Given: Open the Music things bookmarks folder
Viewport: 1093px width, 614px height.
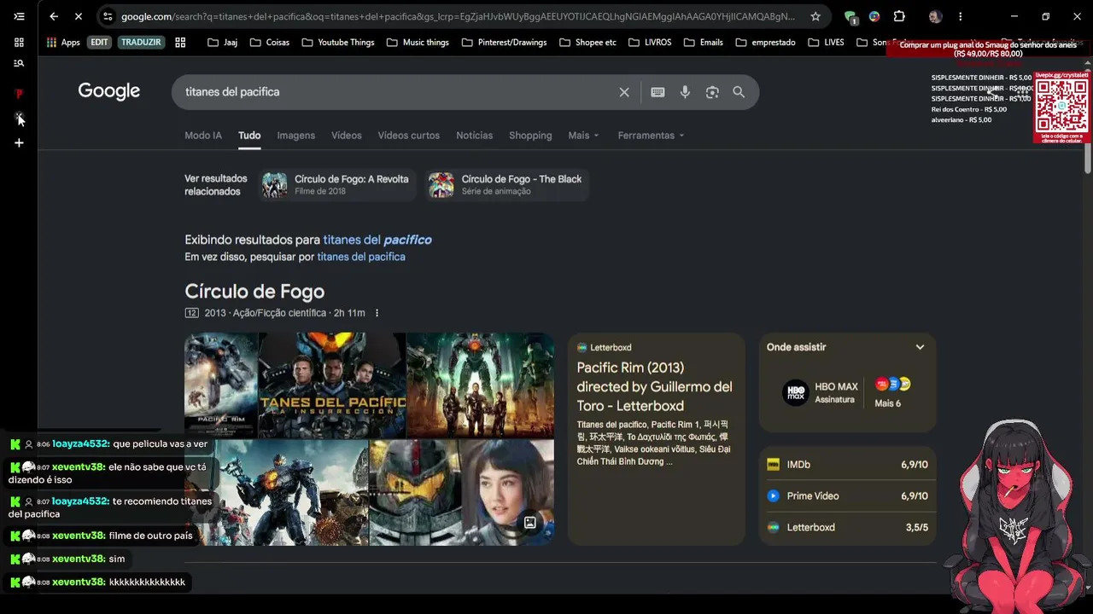Looking at the screenshot, I should (418, 42).
